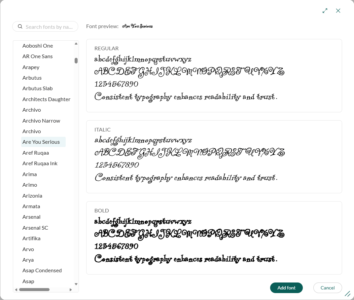Image resolution: width=354 pixels, height=300 pixels.
Task: Select the 'Arsenal SC' font
Action: tap(35, 228)
